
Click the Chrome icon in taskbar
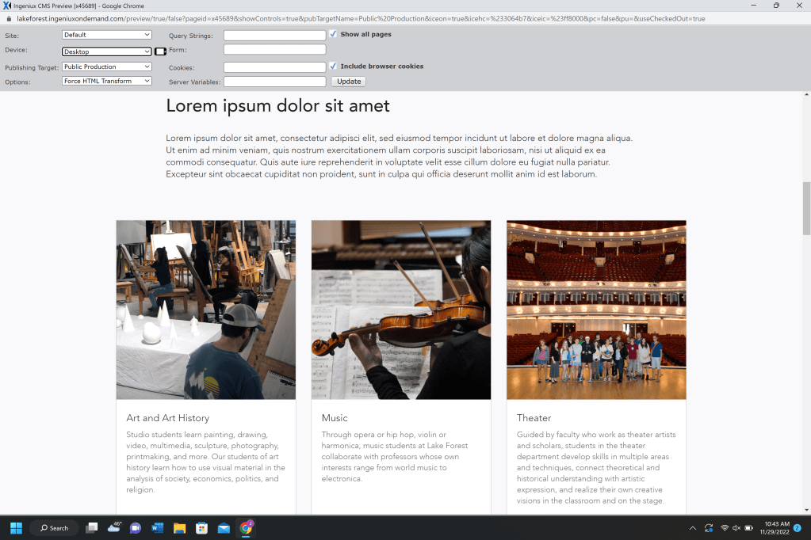(x=246, y=528)
